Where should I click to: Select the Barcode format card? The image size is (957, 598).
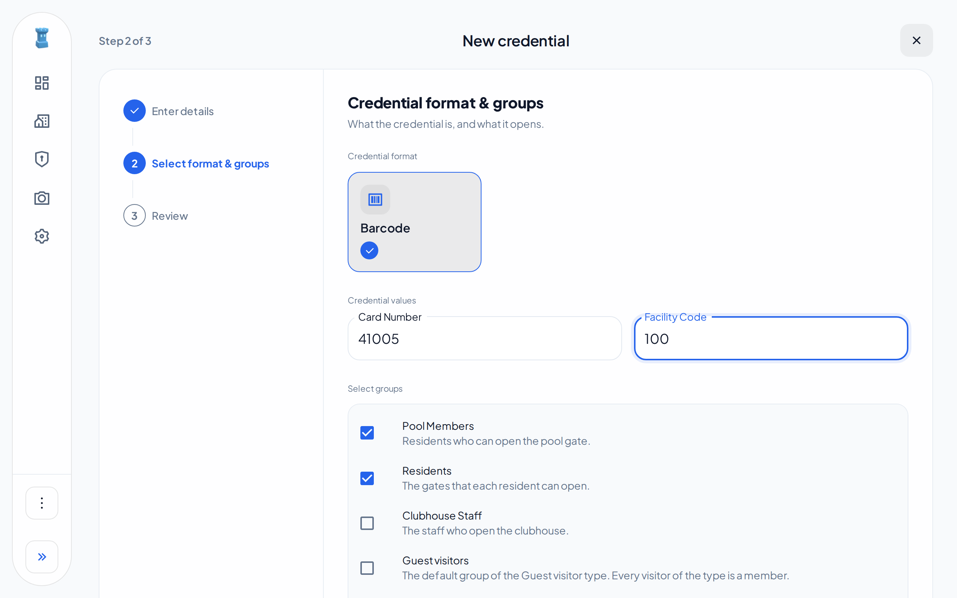coord(414,222)
